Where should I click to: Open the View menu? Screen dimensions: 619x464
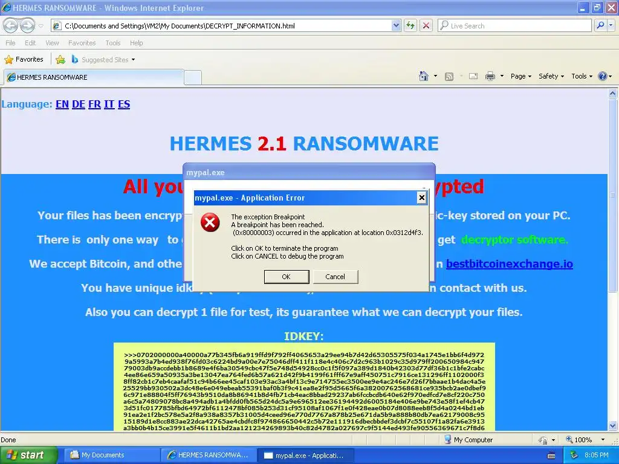(x=52, y=43)
